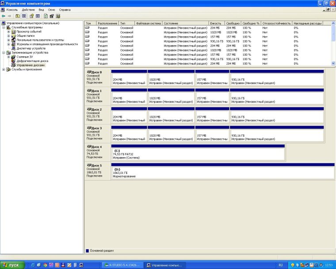Viewport: 336px width, 269px height.
Task: Click the Help question mark toolbar icon
Action: pyautogui.click(x=32, y=16)
